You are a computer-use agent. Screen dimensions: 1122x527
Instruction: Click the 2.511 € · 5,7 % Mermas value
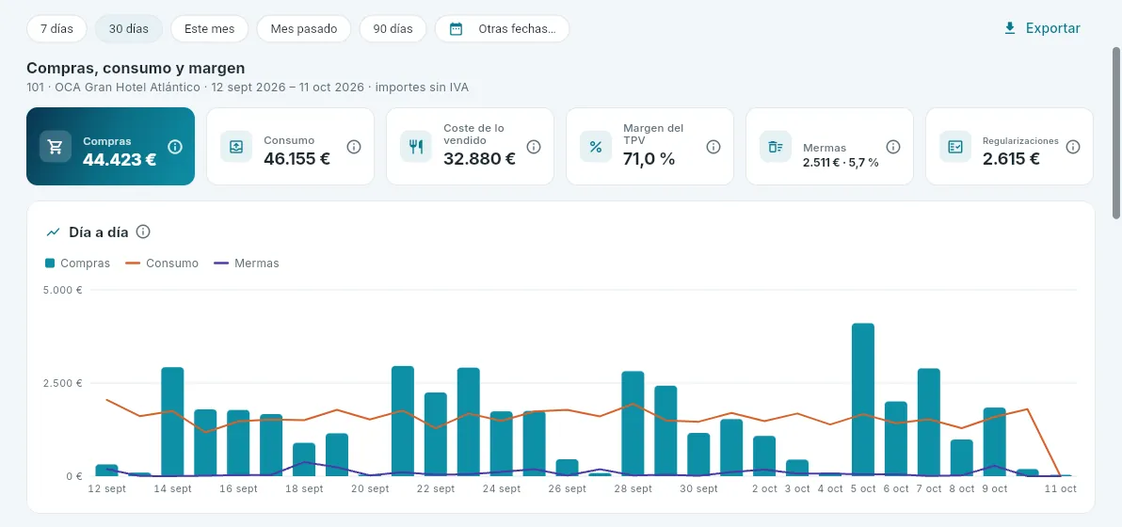[841, 162]
